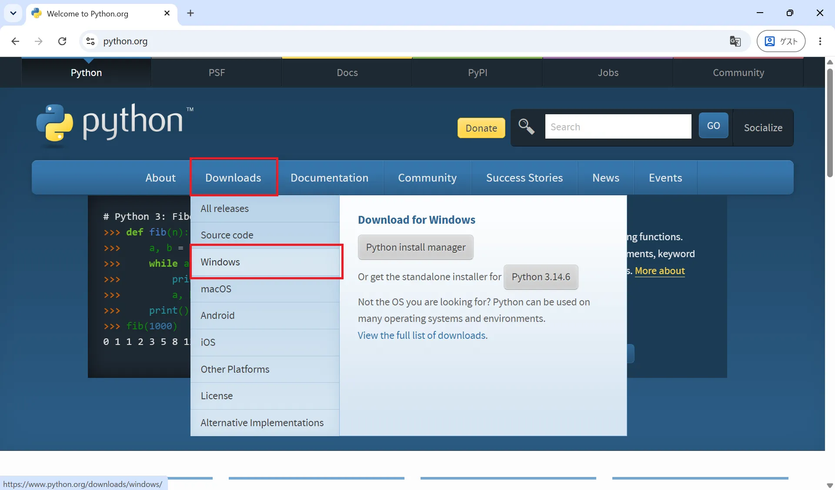Open the site information icon in address bar
This screenshot has height=490, width=835.
(90, 41)
